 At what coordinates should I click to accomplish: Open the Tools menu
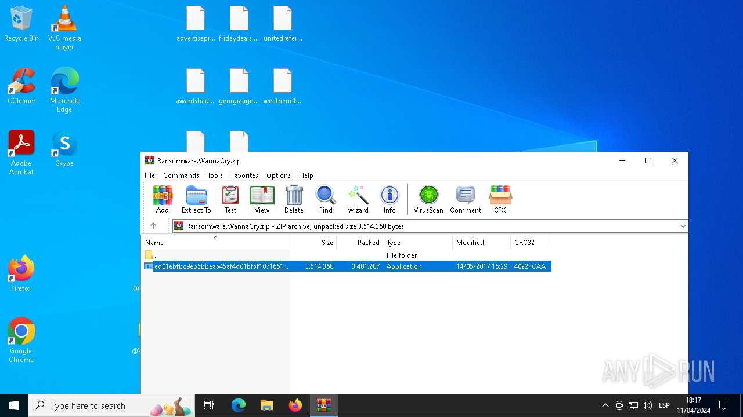pyautogui.click(x=215, y=175)
